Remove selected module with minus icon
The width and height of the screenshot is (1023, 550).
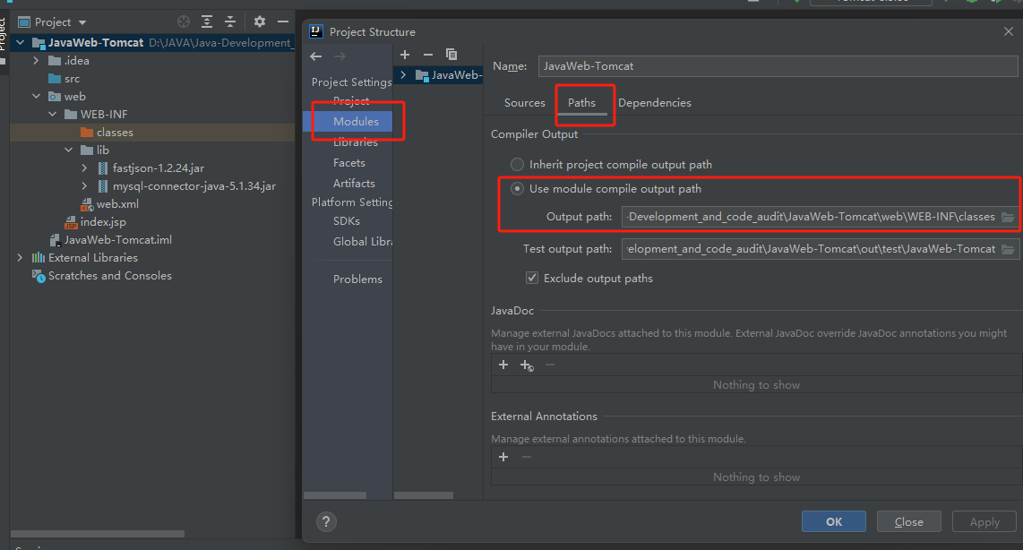428,55
